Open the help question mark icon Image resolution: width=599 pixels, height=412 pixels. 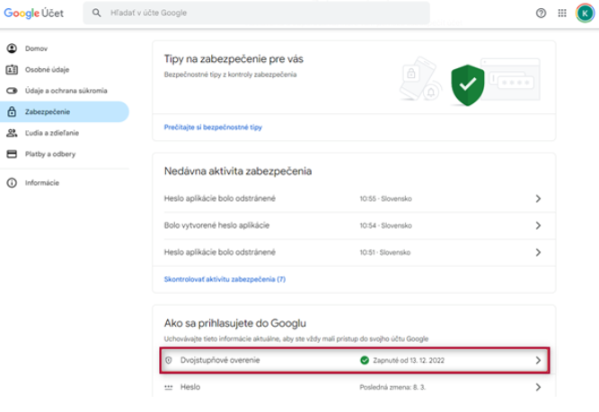(x=541, y=13)
